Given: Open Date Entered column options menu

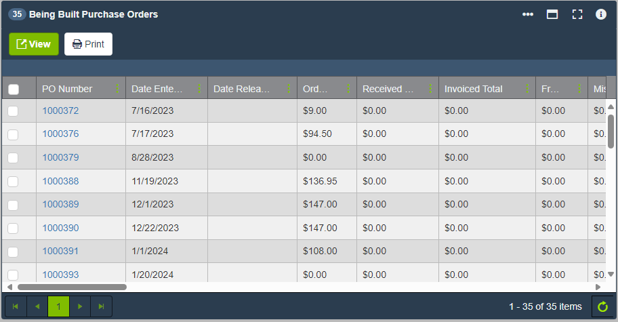Looking at the screenshot, I should tap(199, 89).
